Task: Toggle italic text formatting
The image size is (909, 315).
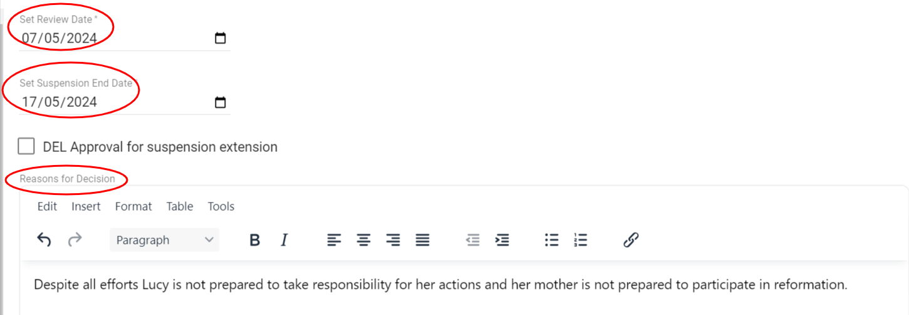Action: click(284, 240)
